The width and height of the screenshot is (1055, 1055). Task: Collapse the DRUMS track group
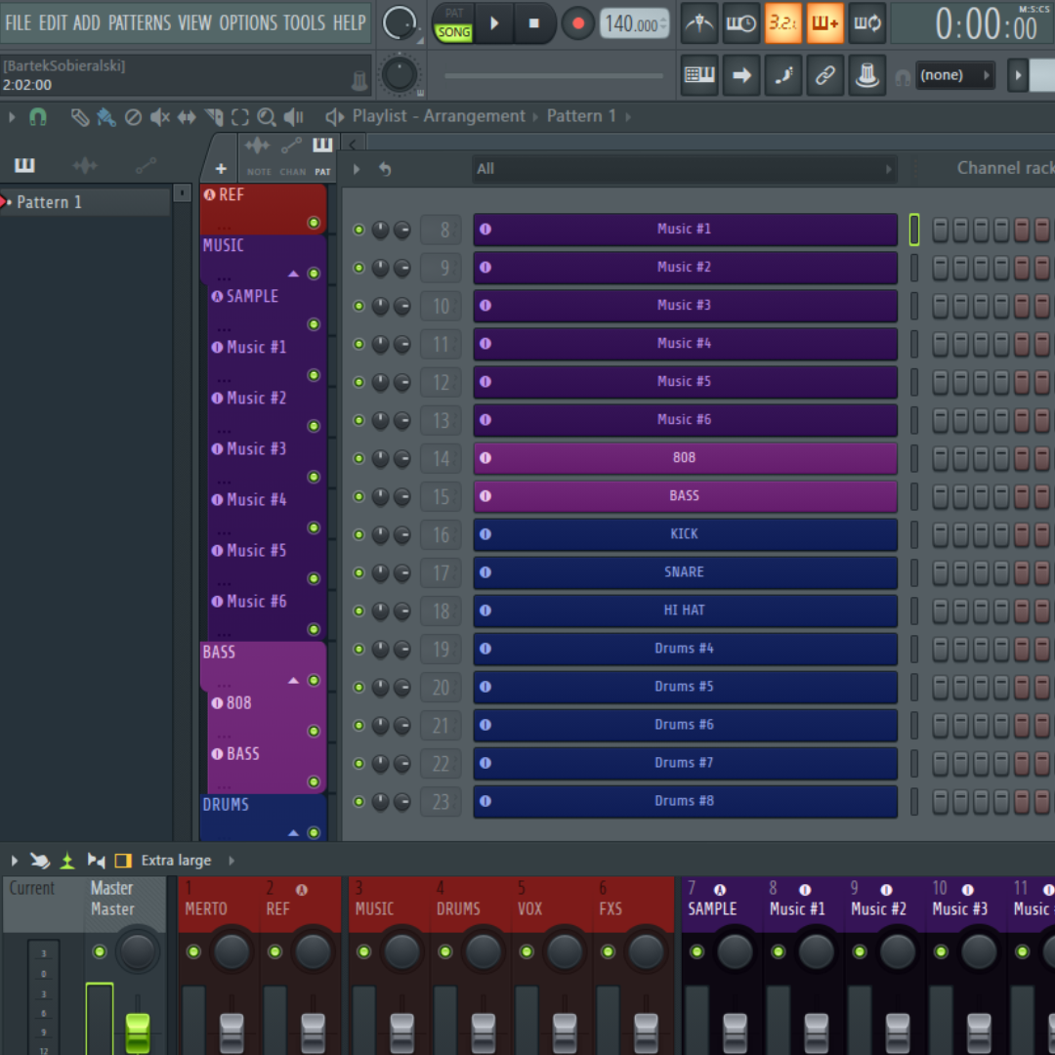(x=293, y=833)
